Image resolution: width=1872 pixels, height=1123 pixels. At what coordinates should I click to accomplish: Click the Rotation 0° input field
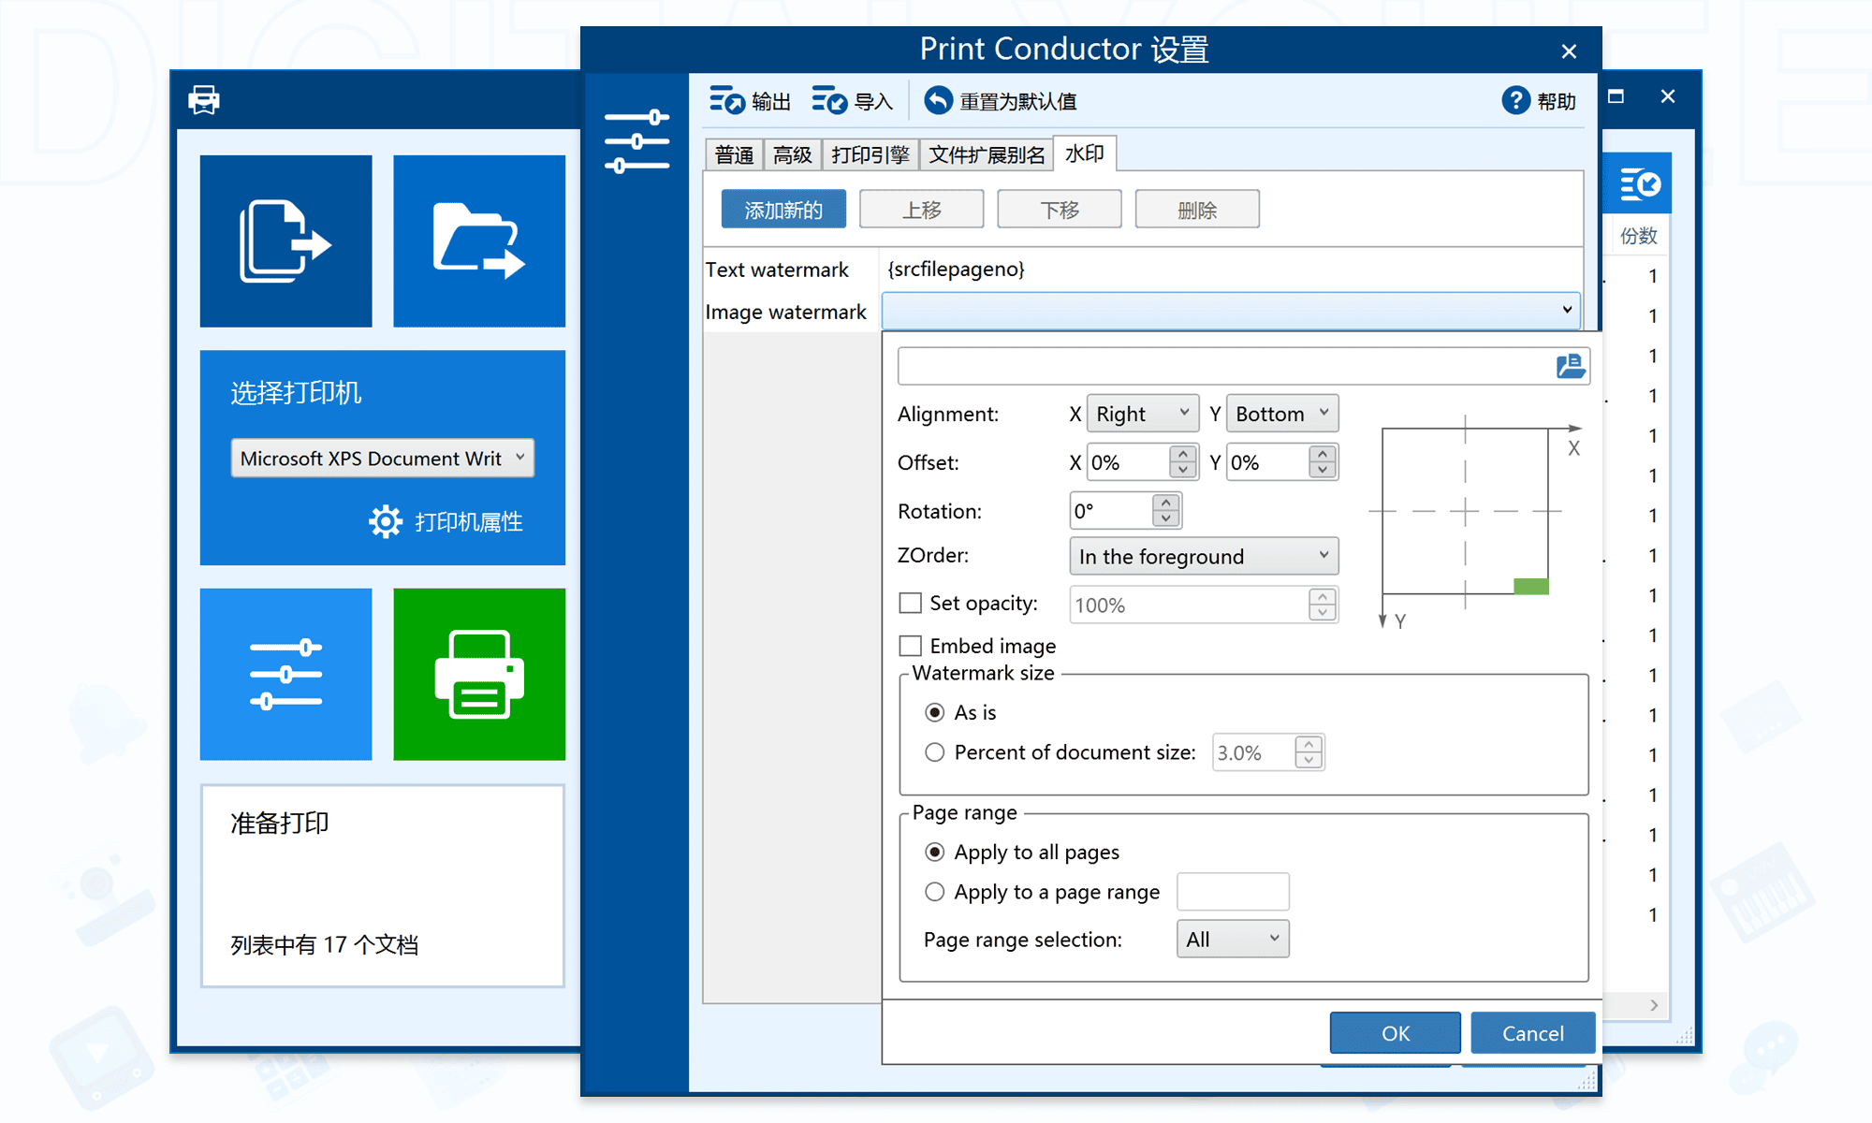pos(1111,511)
